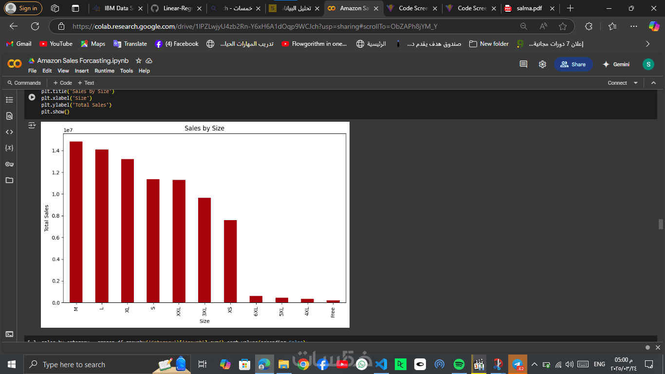Open the browser zoom control
This screenshot has height=374, width=665.
(524, 26)
